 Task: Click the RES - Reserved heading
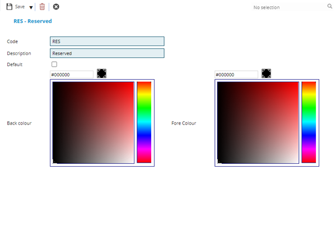pyautogui.click(x=32, y=21)
